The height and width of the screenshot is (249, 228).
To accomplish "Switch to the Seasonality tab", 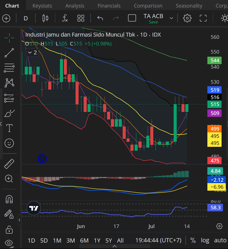I will [x=189, y=6].
